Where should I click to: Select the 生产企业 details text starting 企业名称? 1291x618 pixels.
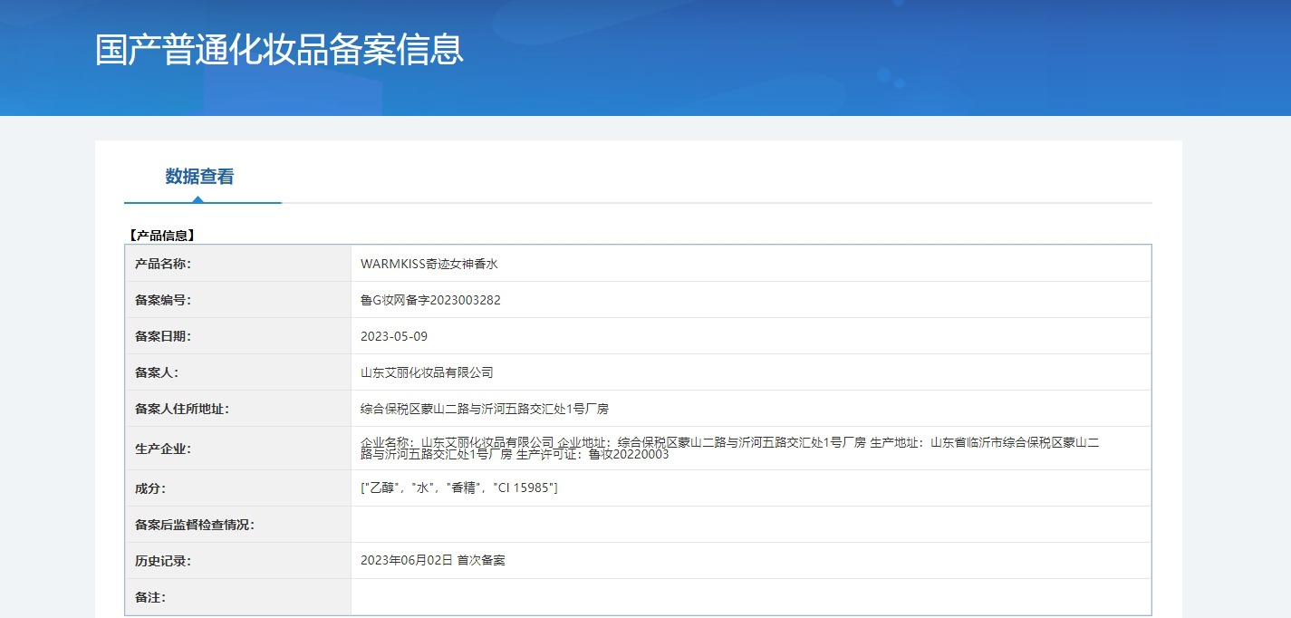tap(730, 449)
